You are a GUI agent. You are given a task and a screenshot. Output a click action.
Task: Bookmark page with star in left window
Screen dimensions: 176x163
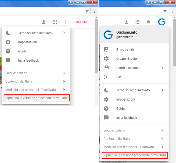(x=87, y=11)
